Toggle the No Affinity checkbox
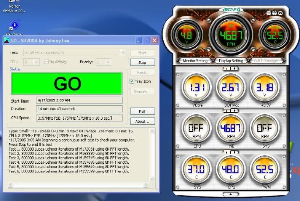The height and width of the screenshot is (201, 300). coord(46,62)
